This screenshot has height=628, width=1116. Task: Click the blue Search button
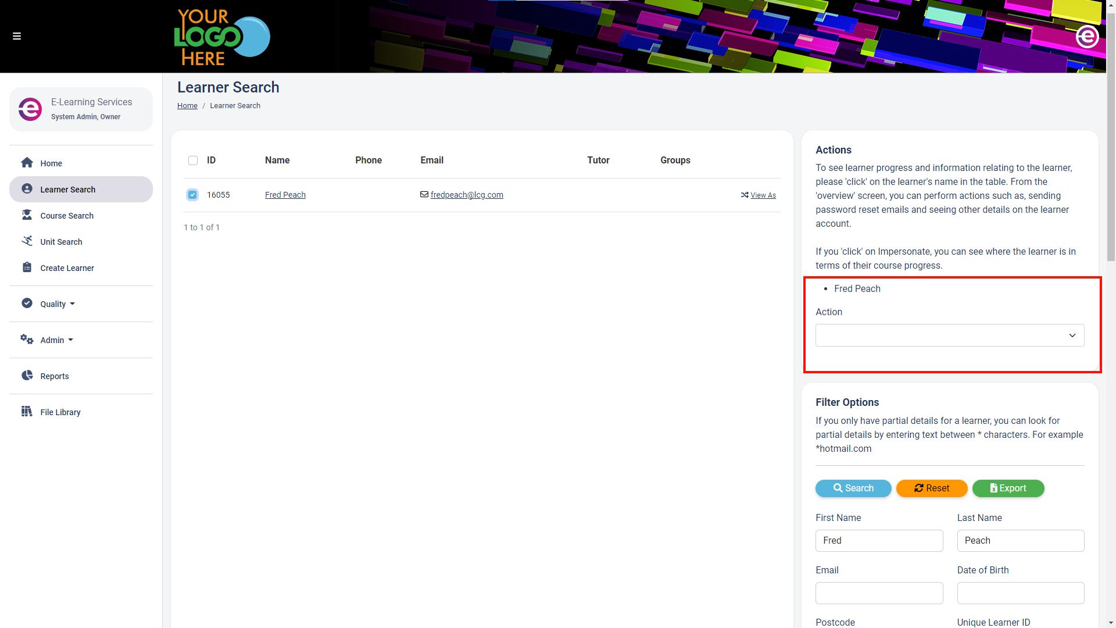click(x=853, y=488)
